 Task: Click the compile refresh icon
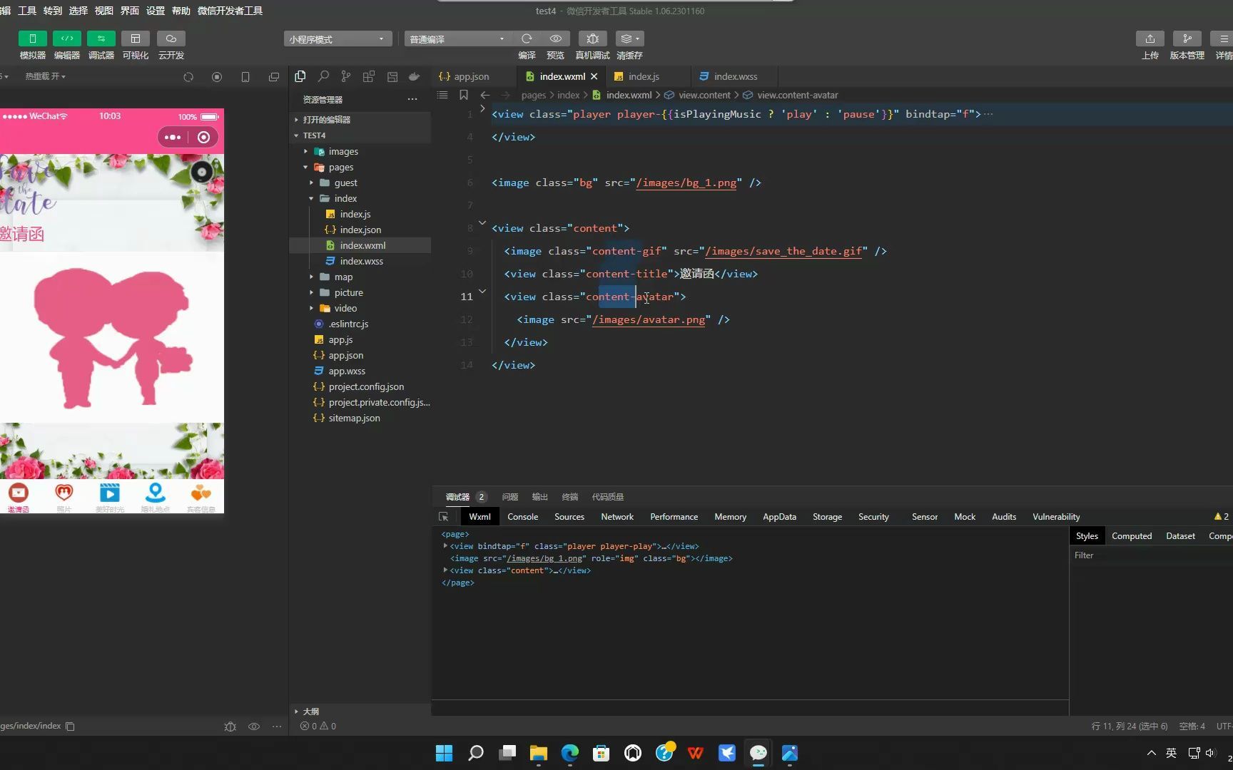[527, 38]
